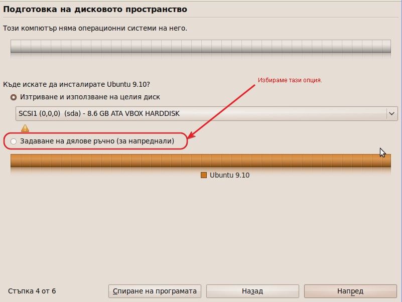Choose the manual partitioning radio option
Viewport: 402px width, 302px height.
coord(14,141)
